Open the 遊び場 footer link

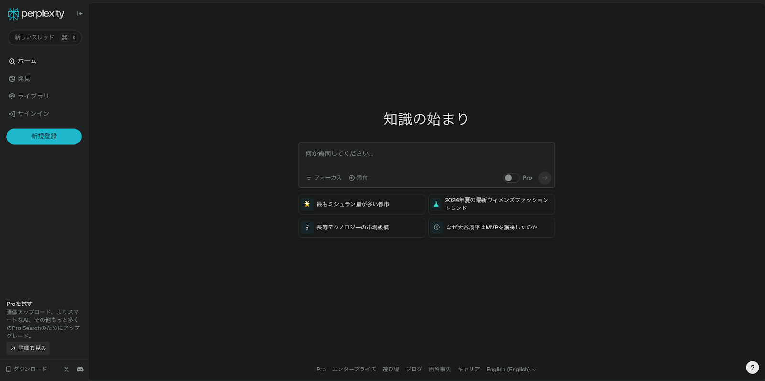pyautogui.click(x=391, y=370)
